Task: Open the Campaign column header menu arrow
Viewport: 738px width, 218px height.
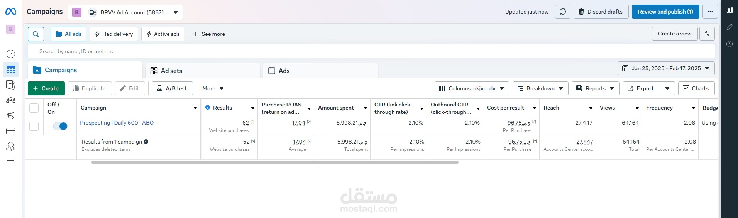Action: pos(195,108)
